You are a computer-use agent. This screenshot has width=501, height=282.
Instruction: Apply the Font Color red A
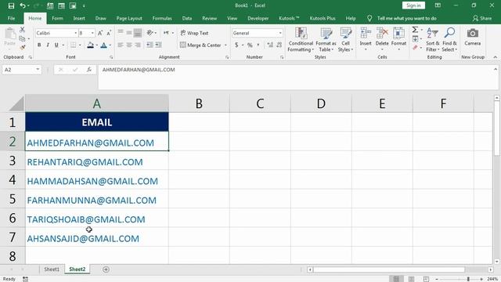pos(103,45)
